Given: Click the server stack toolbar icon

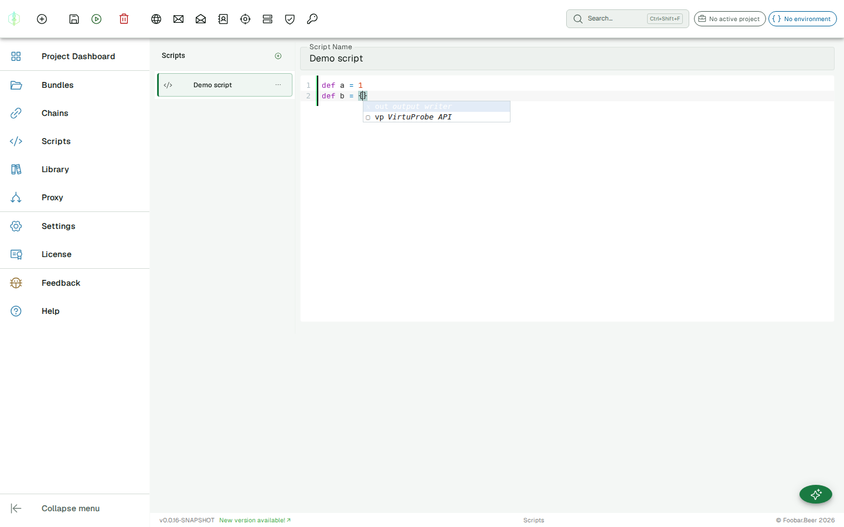Looking at the screenshot, I should 267,19.
